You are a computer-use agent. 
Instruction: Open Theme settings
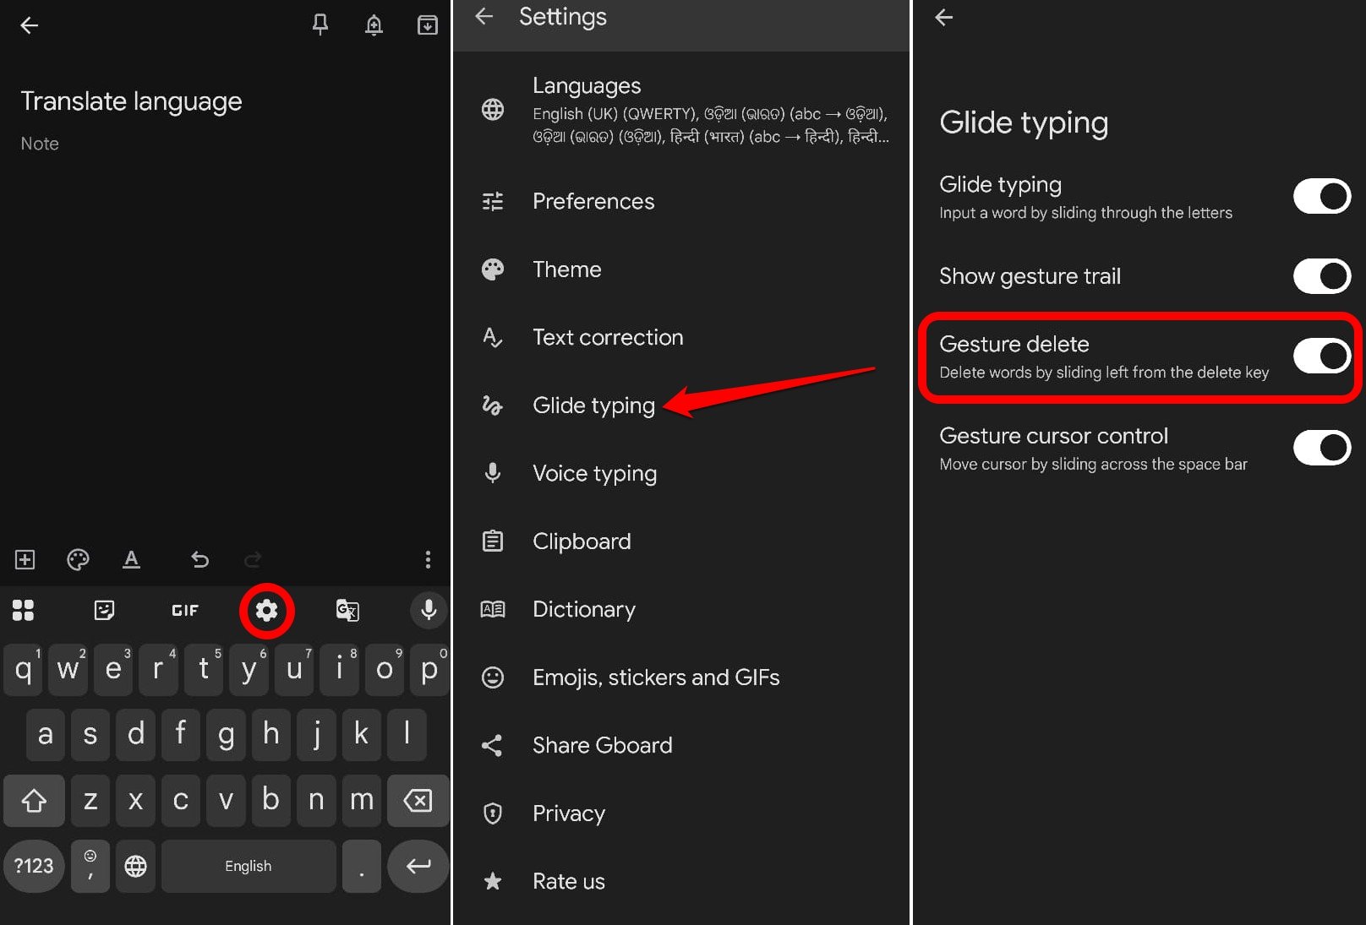[x=681, y=269]
